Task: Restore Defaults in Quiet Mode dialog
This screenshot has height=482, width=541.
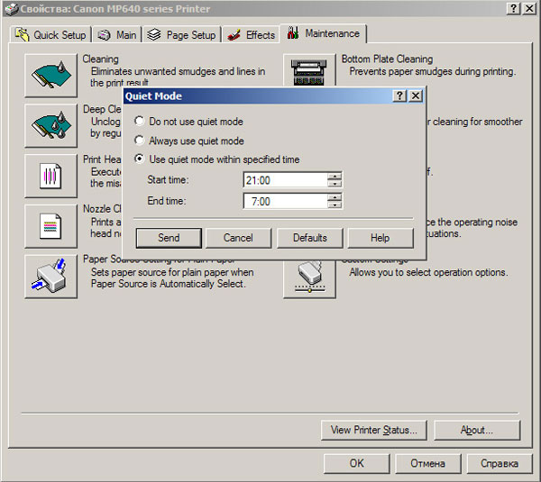Action: 310,238
